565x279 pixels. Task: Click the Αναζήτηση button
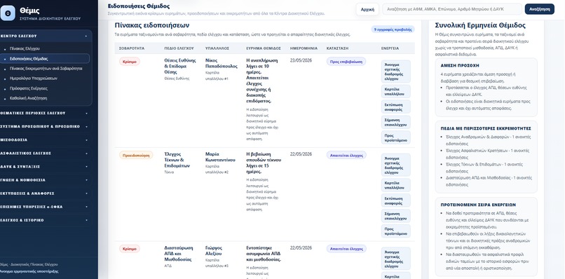tap(540, 9)
